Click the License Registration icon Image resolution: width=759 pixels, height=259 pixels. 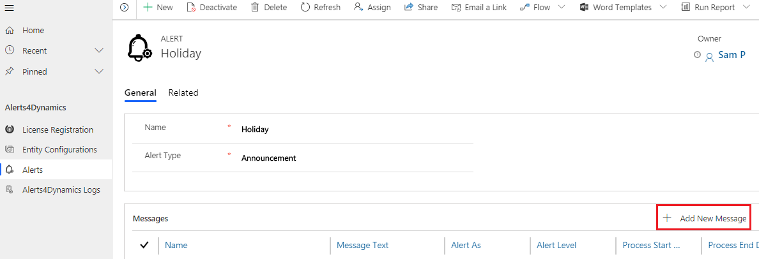[x=9, y=129]
